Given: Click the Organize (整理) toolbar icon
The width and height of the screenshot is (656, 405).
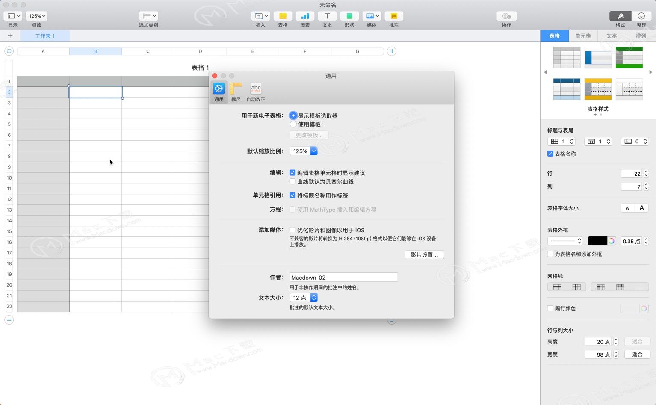Looking at the screenshot, I should [641, 16].
